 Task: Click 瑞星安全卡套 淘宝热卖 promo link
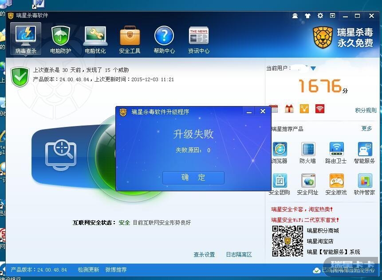click(x=302, y=209)
